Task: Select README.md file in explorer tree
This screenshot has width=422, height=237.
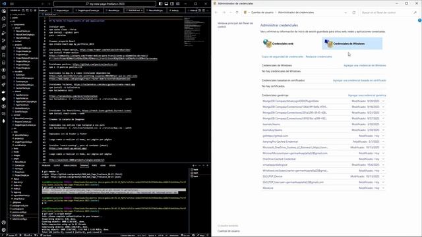Action: click(x=18, y=215)
